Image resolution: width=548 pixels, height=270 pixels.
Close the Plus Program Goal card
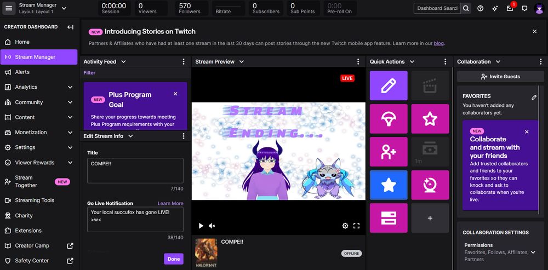point(175,94)
